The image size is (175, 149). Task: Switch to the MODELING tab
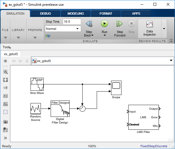point(76,13)
